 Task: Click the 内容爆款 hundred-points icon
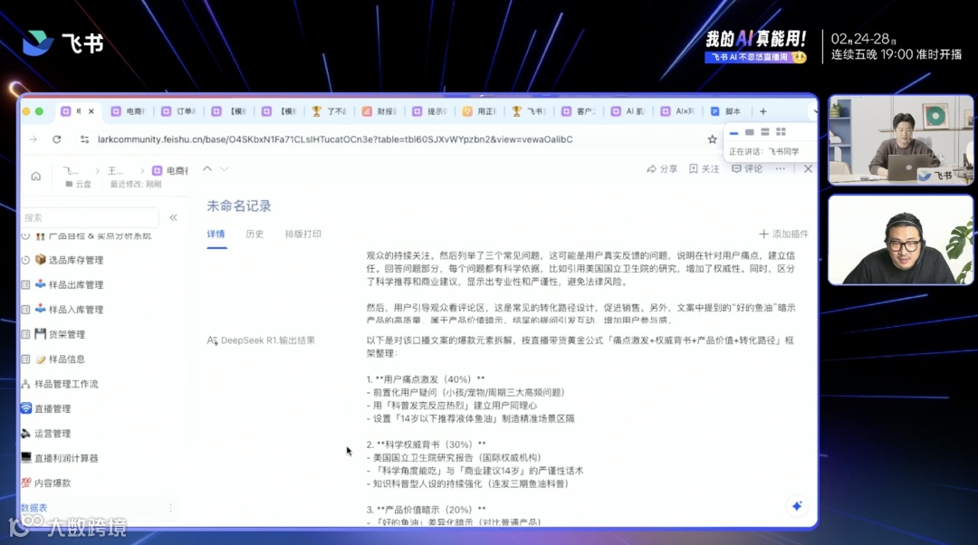click(26, 482)
